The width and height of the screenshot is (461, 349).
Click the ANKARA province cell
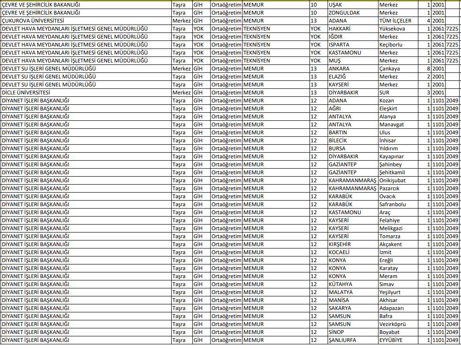[x=353, y=69]
